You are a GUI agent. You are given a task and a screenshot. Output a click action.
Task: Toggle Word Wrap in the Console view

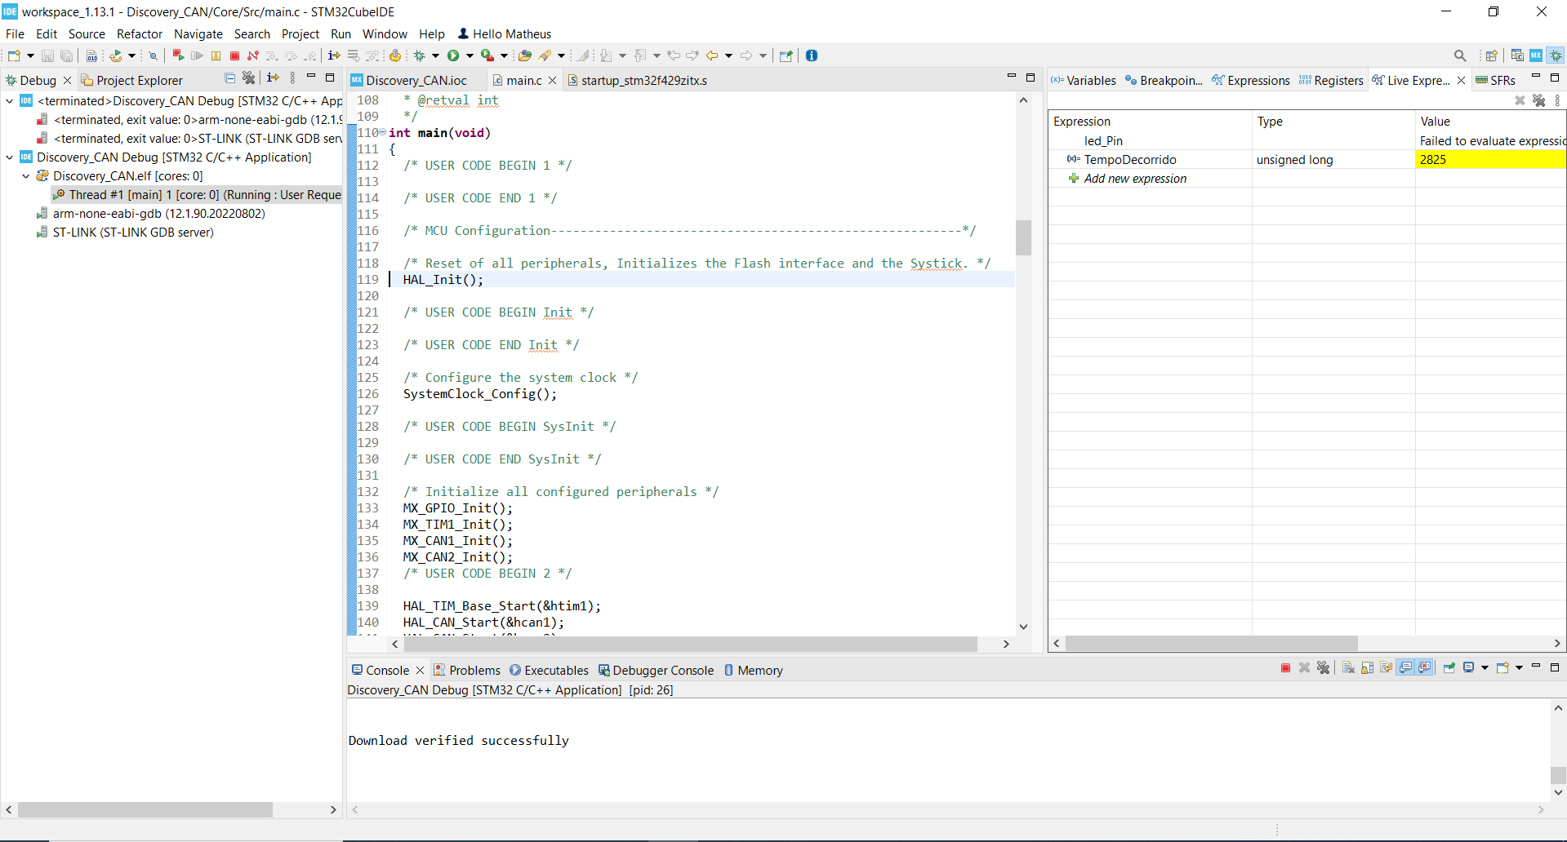[1386, 668]
